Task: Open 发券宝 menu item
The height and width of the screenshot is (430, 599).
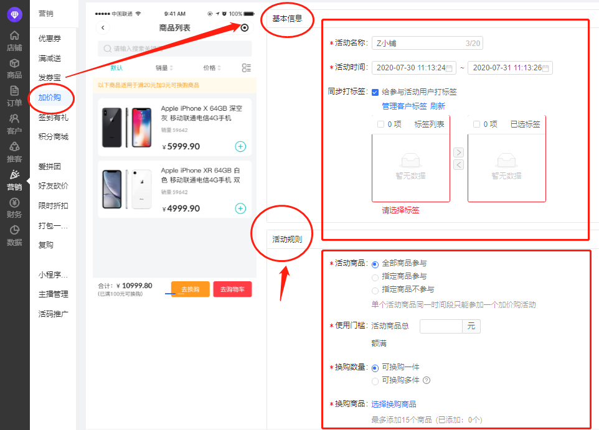Action: click(x=50, y=78)
